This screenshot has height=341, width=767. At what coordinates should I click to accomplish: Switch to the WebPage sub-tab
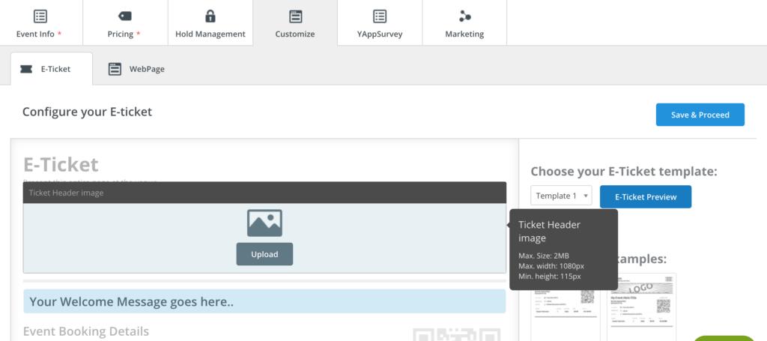[136, 69]
